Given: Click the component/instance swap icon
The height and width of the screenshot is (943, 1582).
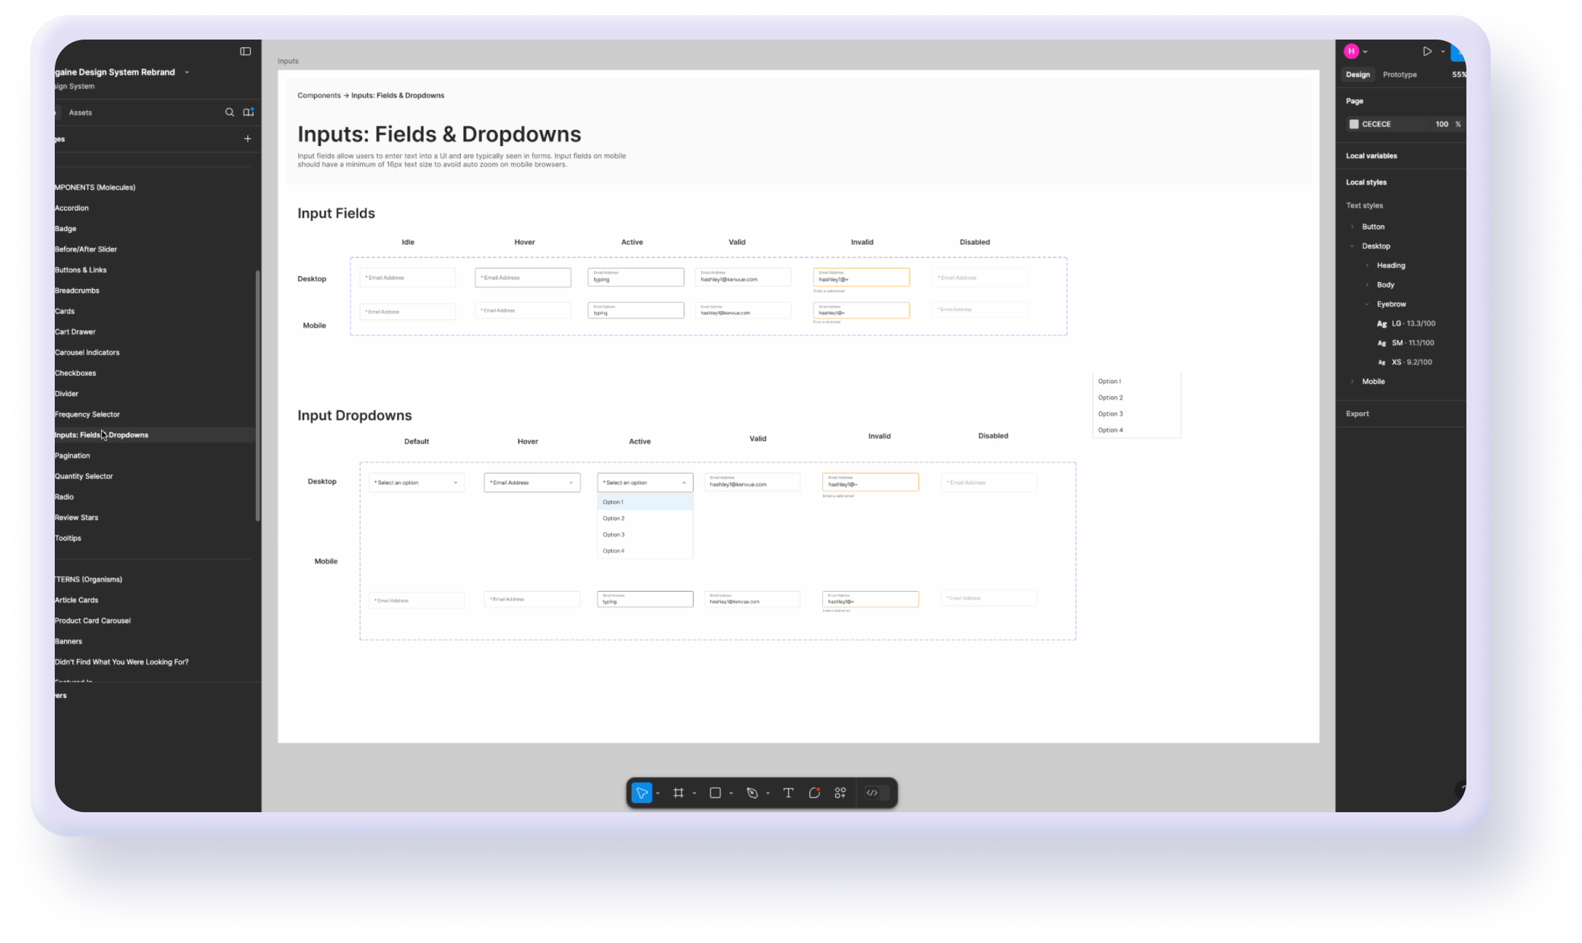Looking at the screenshot, I should click(842, 792).
